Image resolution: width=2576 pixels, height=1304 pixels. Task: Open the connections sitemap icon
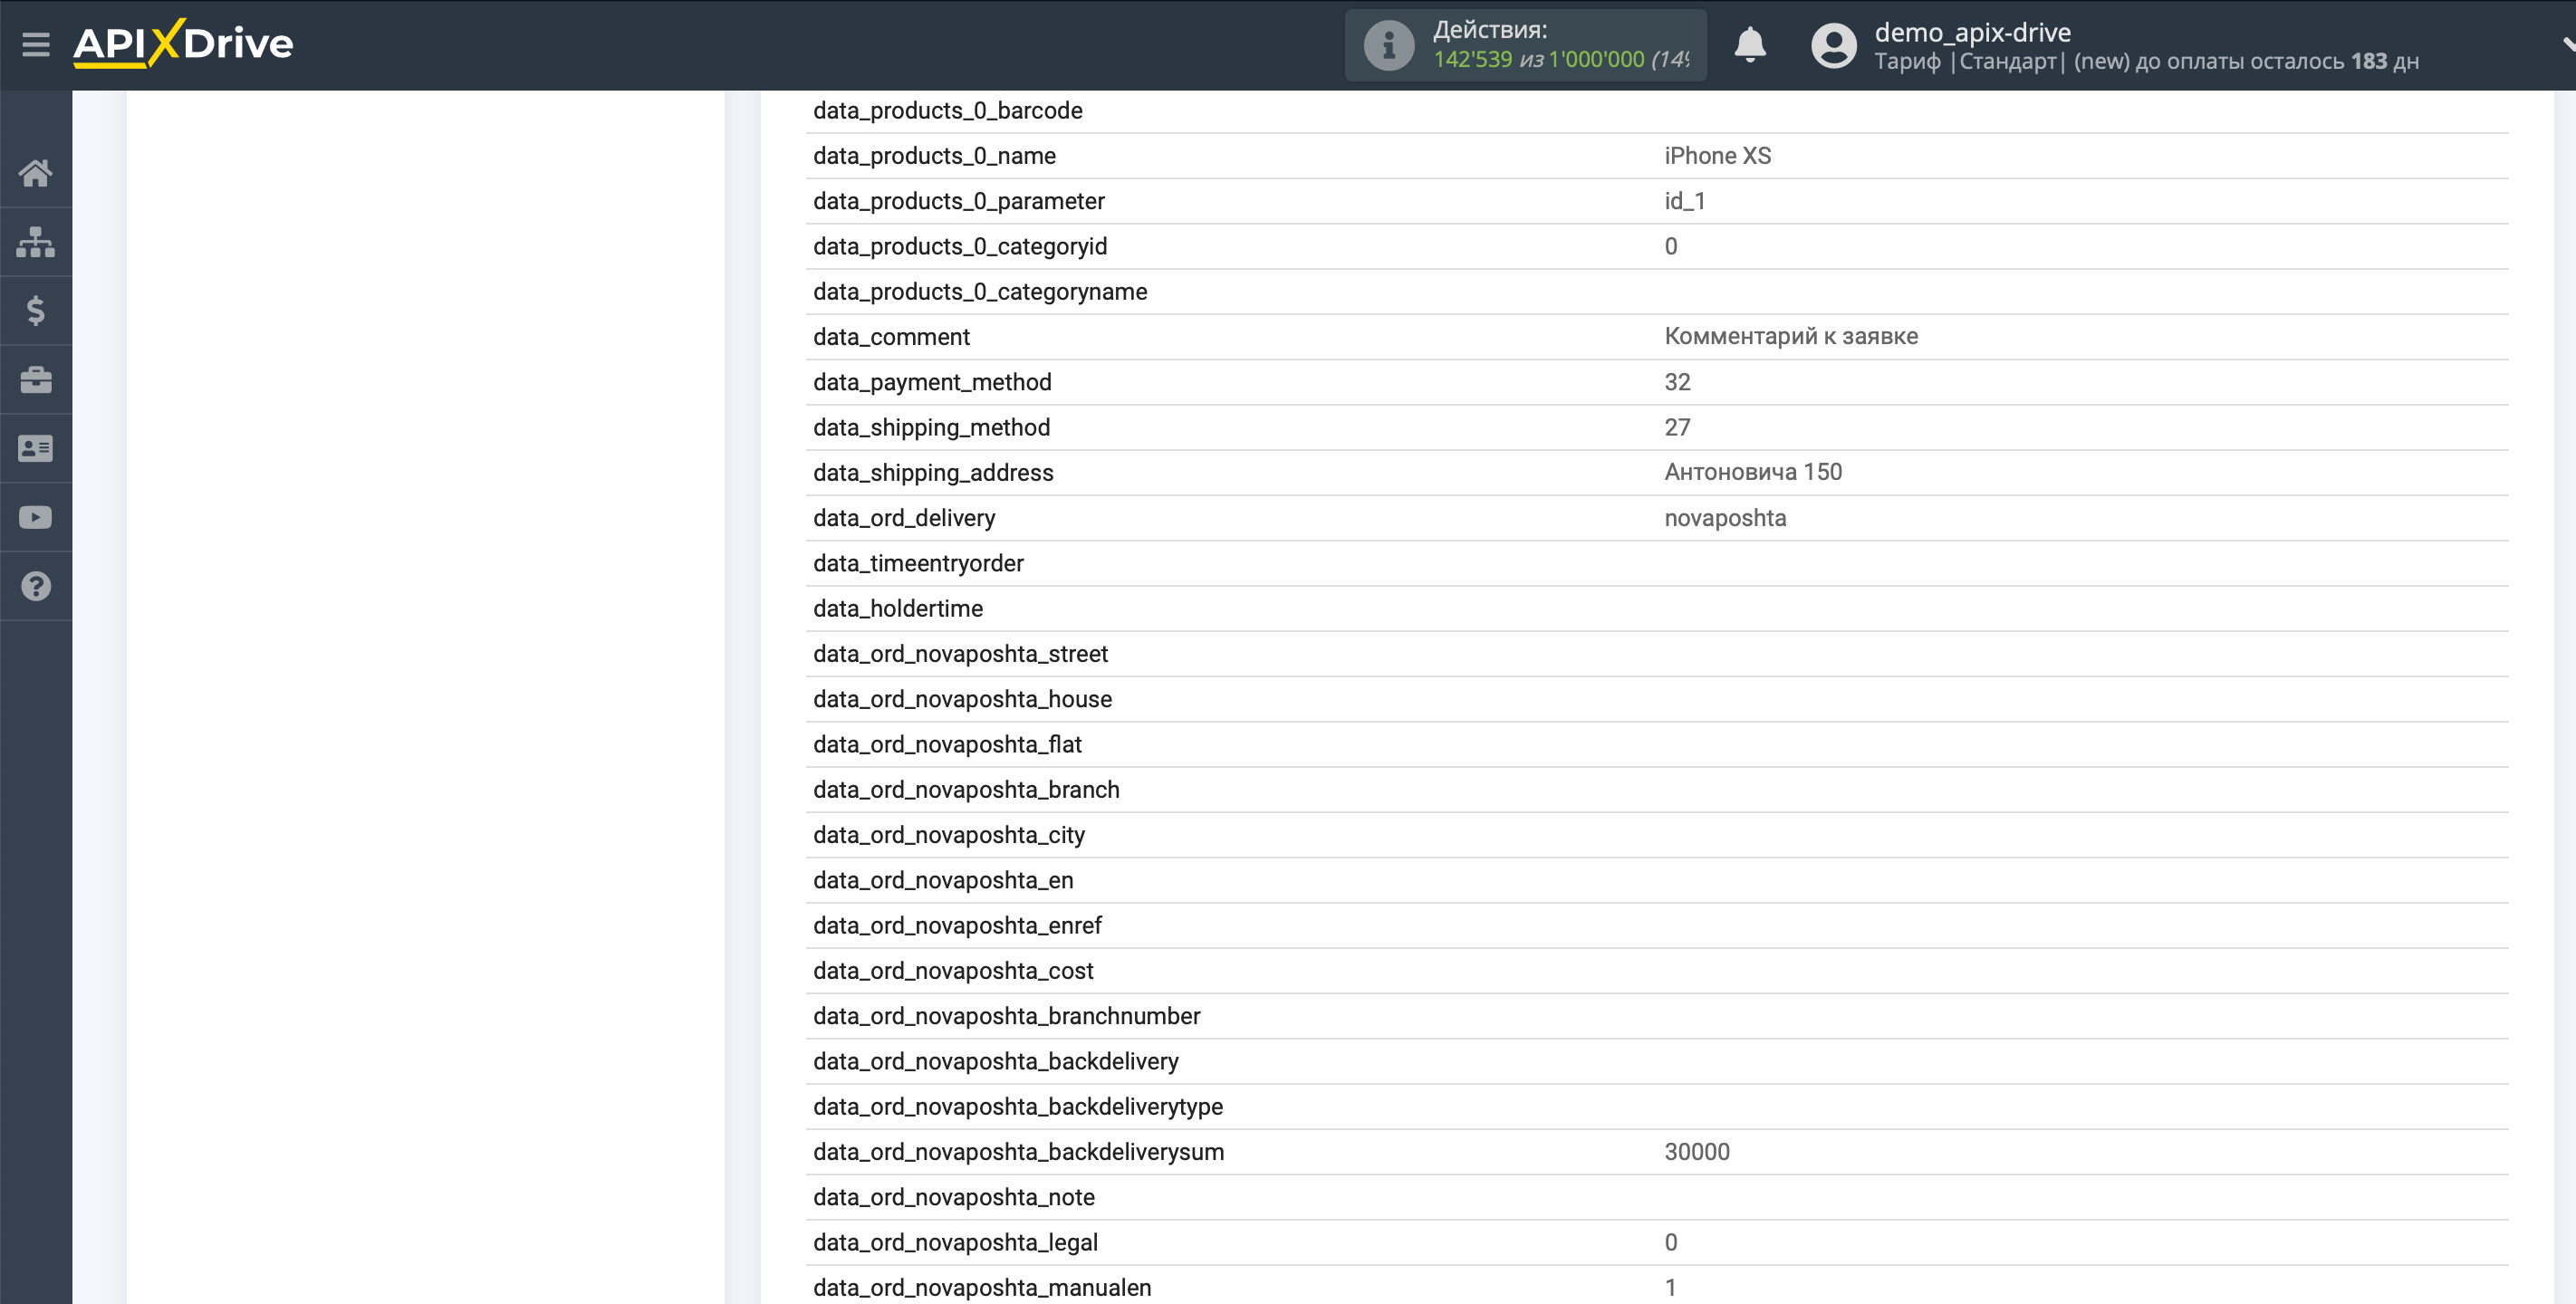pyautogui.click(x=36, y=242)
